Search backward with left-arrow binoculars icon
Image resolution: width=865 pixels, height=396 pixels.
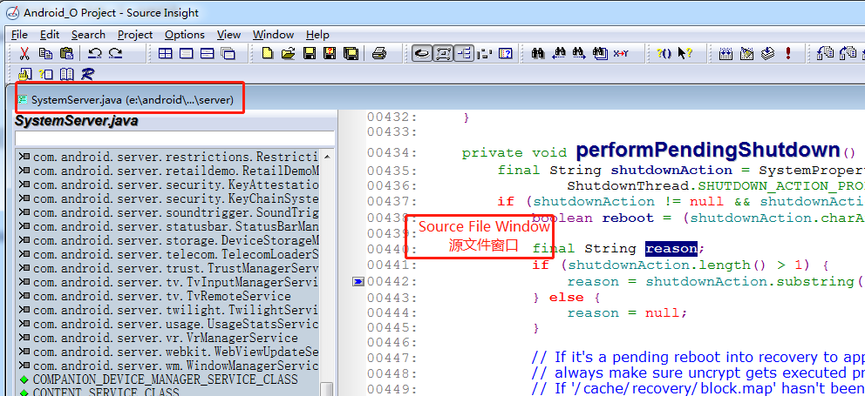559,53
